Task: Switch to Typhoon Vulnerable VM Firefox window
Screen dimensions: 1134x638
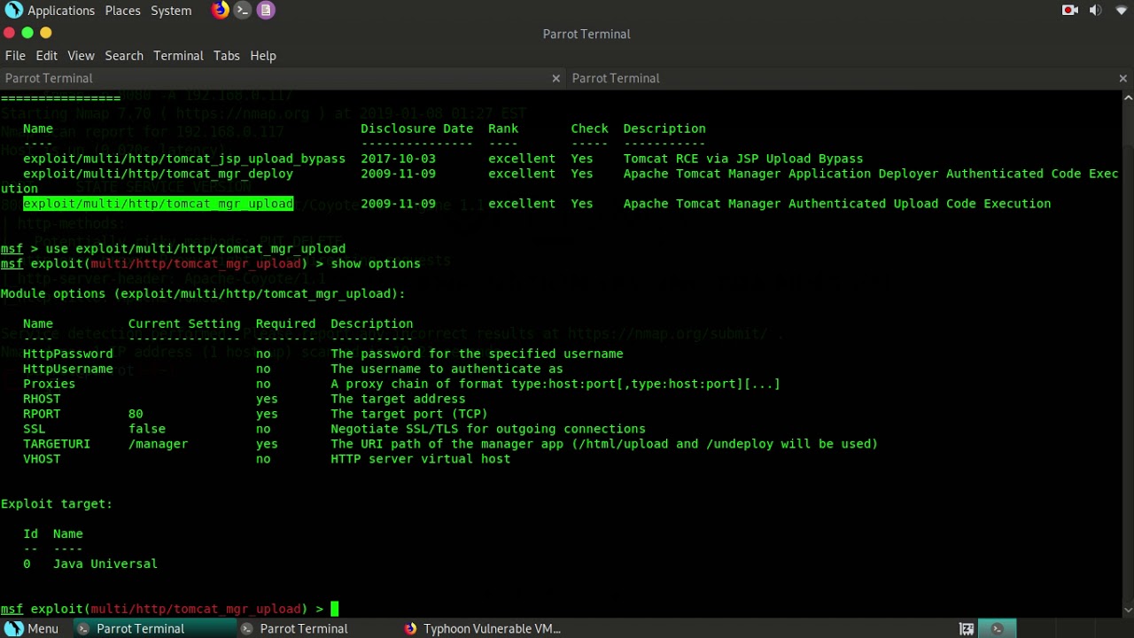Action: pyautogui.click(x=483, y=629)
